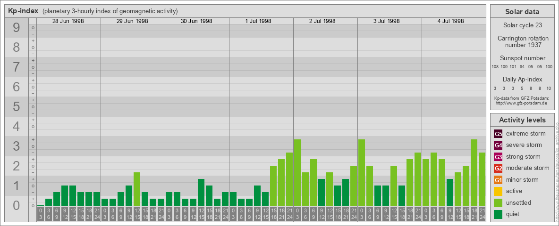The image size is (559, 226).
Task: Click the 'Sunspot number' label
Action: coord(522,58)
